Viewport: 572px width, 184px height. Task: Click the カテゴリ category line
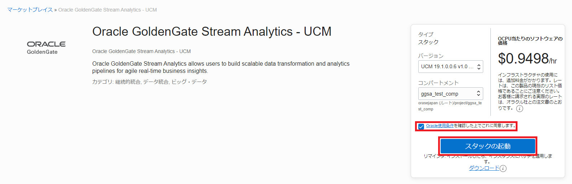(x=149, y=82)
